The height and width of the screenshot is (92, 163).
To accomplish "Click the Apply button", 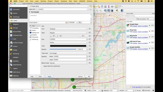I will [x=49, y=77].
